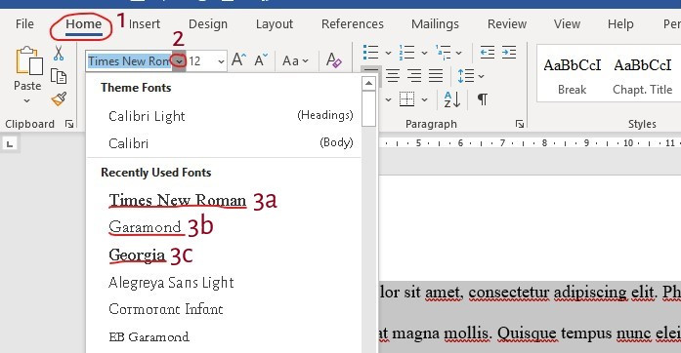Center-align the paragraph text

click(393, 76)
